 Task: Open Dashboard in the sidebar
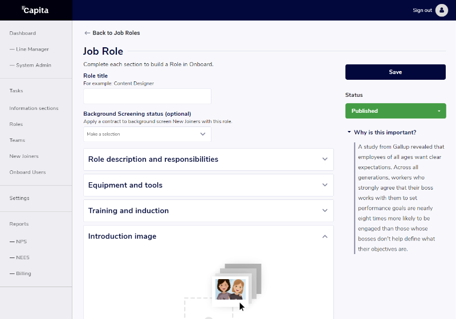[23, 34]
